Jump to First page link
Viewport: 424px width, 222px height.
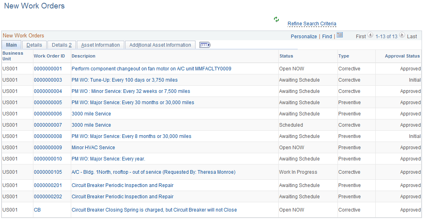[361, 37]
